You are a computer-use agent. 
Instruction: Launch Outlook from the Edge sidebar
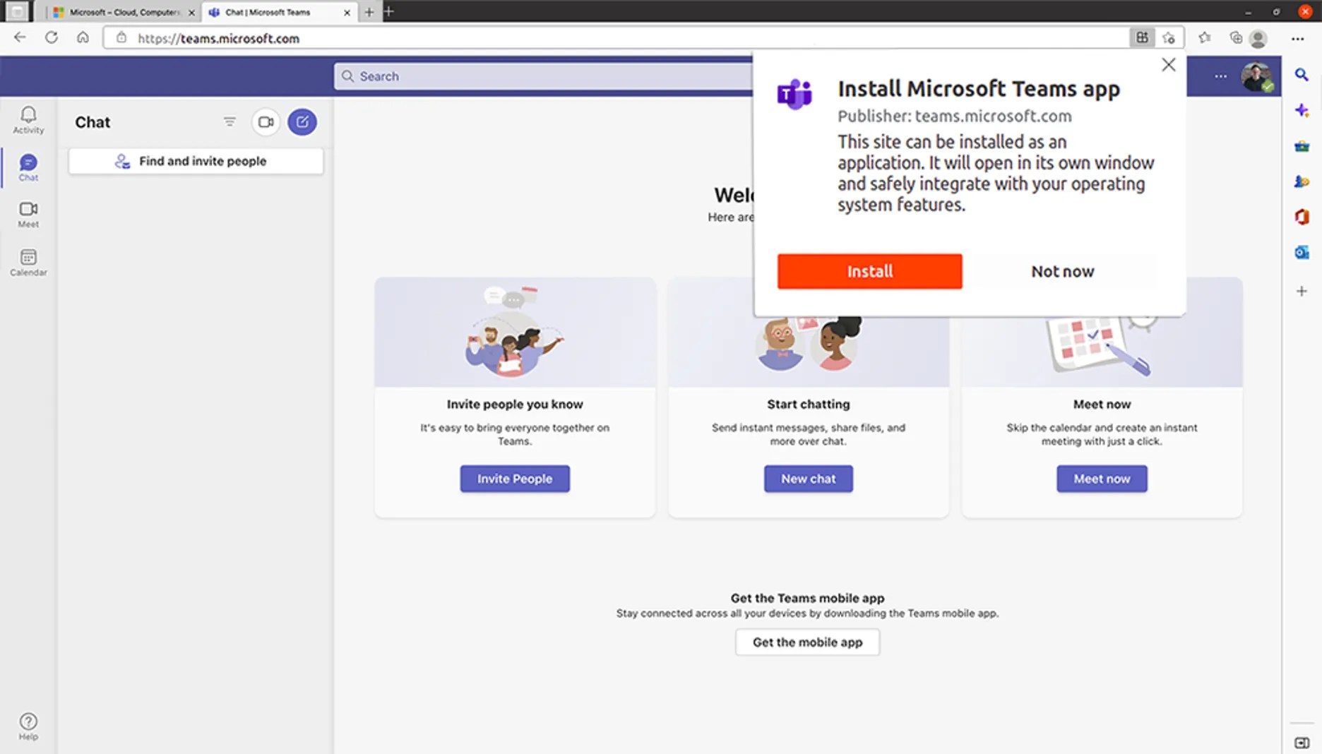pos(1302,252)
